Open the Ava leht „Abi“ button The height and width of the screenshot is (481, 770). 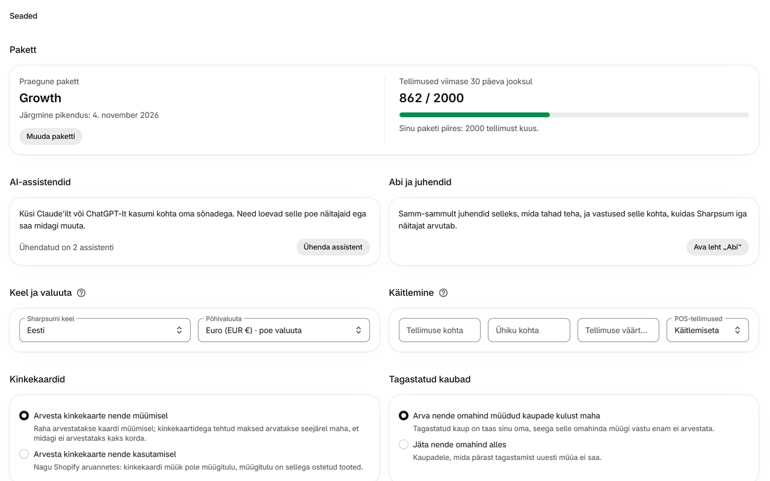[x=718, y=247]
